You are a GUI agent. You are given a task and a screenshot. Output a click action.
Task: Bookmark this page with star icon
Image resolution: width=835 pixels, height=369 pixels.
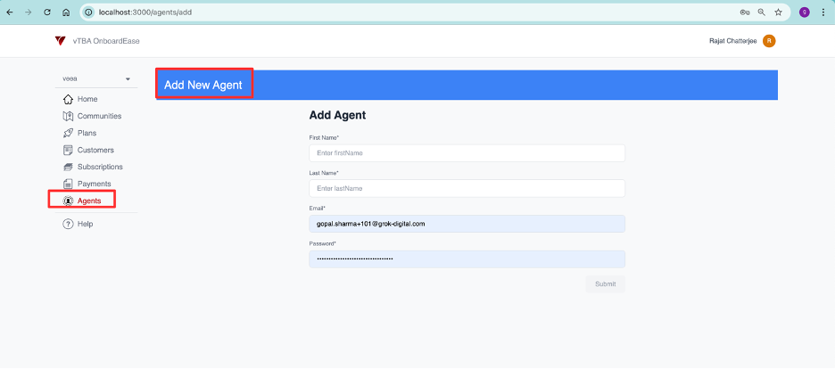(x=778, y=12)
